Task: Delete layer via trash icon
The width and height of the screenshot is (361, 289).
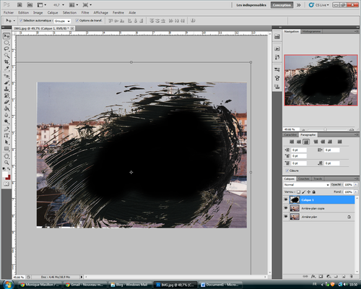Action: [x=352, y=277]
